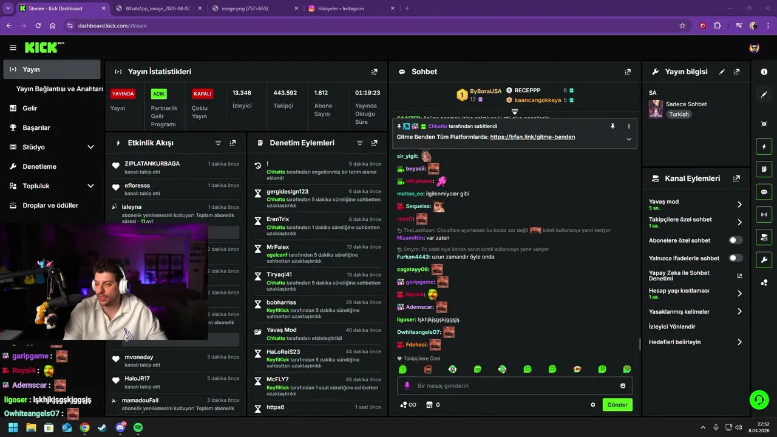Open the hamburger menu beside the KICK logo

tap(13, 47)
